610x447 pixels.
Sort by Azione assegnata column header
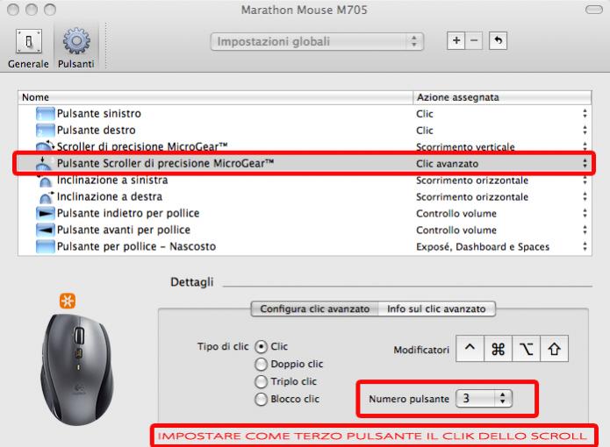click(502, 97)
